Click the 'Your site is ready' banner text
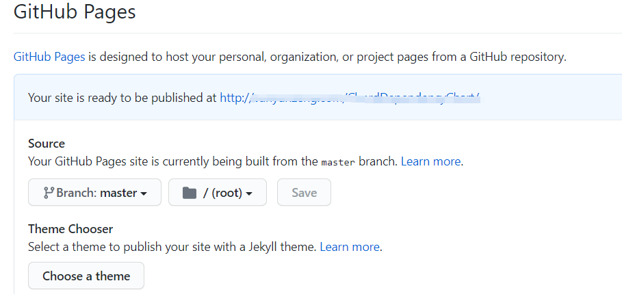Image resolution: width=622 pixels, height=294 pixels. [x=122, y=98]
